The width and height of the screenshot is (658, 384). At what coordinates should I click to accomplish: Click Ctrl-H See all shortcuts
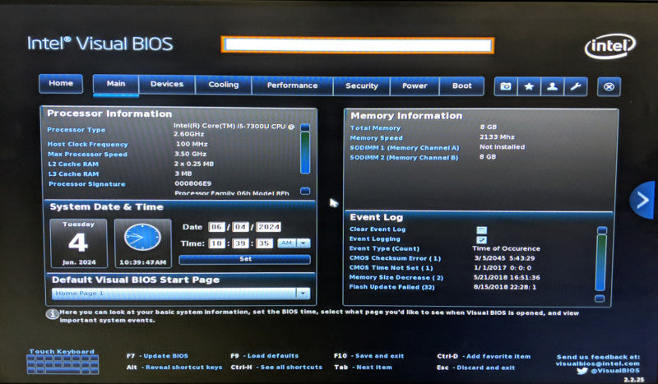(276, 368)
